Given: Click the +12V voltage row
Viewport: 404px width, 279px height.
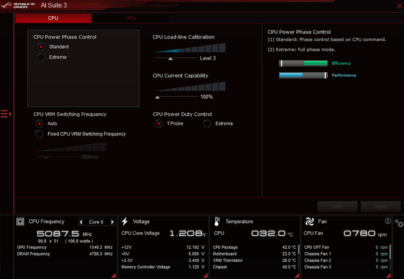Looking at the screenshot, I should pyautogui.click(x=163, y=247).
